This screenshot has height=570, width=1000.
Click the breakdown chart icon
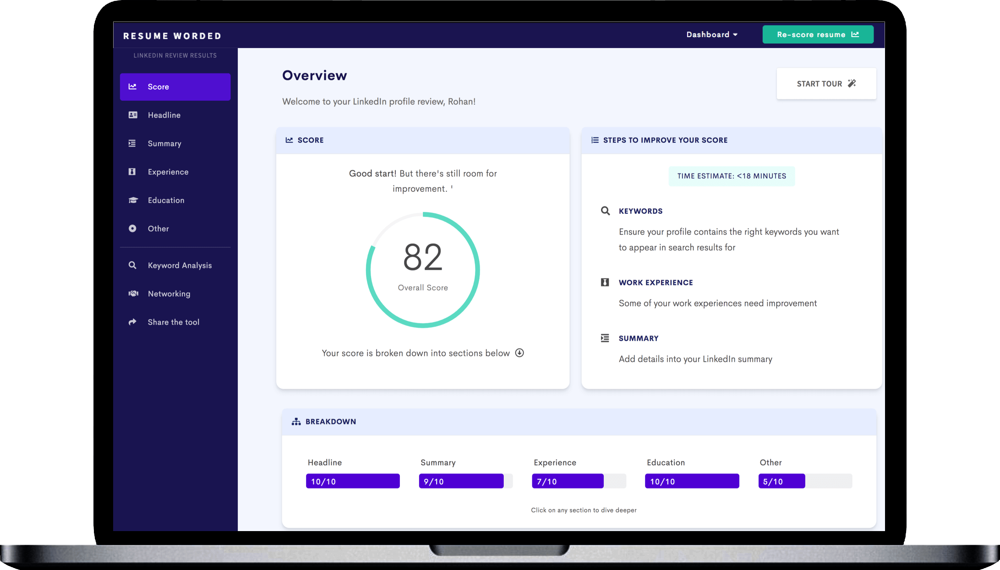[295, 422]
